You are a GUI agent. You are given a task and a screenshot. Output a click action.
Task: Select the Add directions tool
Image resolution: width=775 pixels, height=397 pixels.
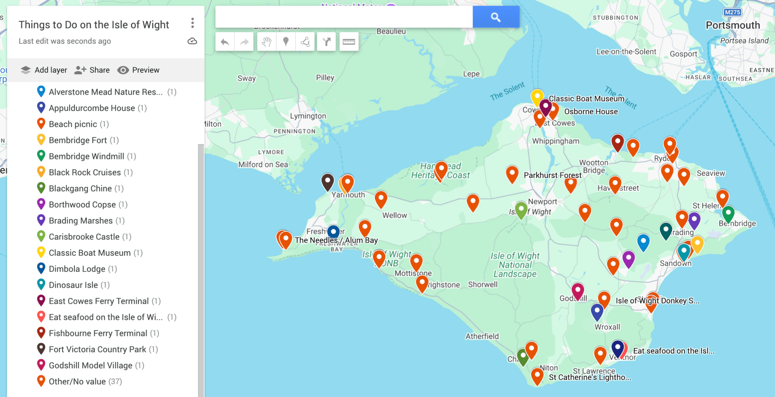click(x=327, y=42)
